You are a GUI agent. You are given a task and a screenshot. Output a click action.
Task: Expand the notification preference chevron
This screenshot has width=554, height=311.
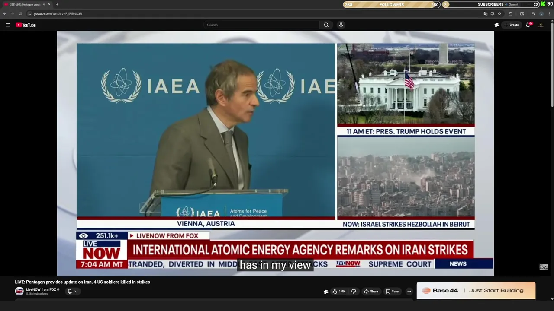coord(76,292)
